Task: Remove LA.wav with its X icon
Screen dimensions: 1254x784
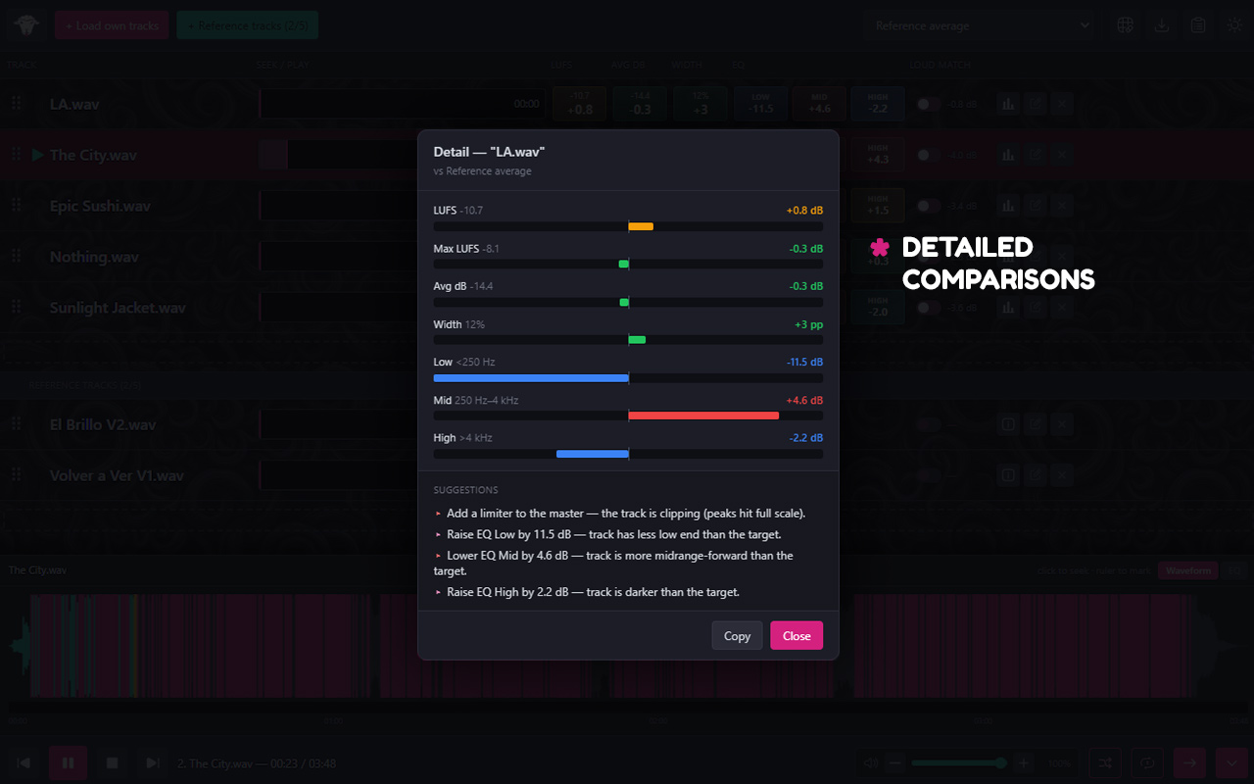Action: pyautogui.click(x=1063, y=104)
